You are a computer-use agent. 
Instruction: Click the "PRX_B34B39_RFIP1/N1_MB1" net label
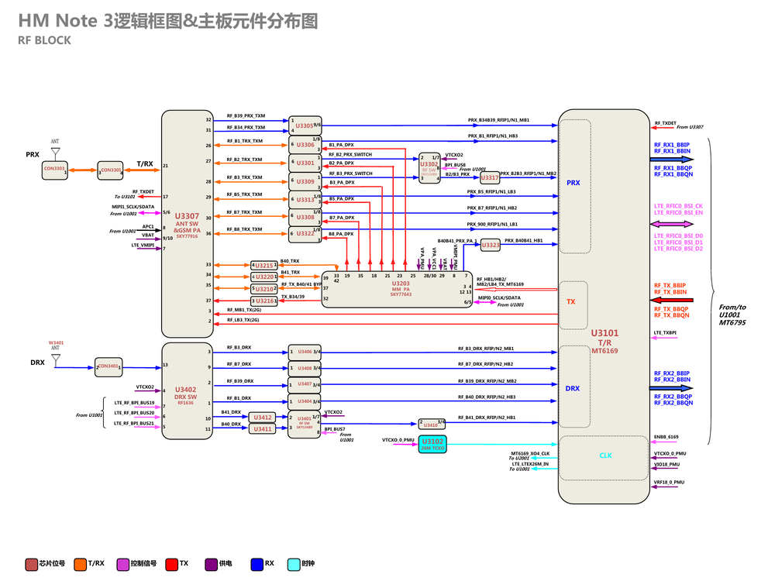[x=498, y=120]
